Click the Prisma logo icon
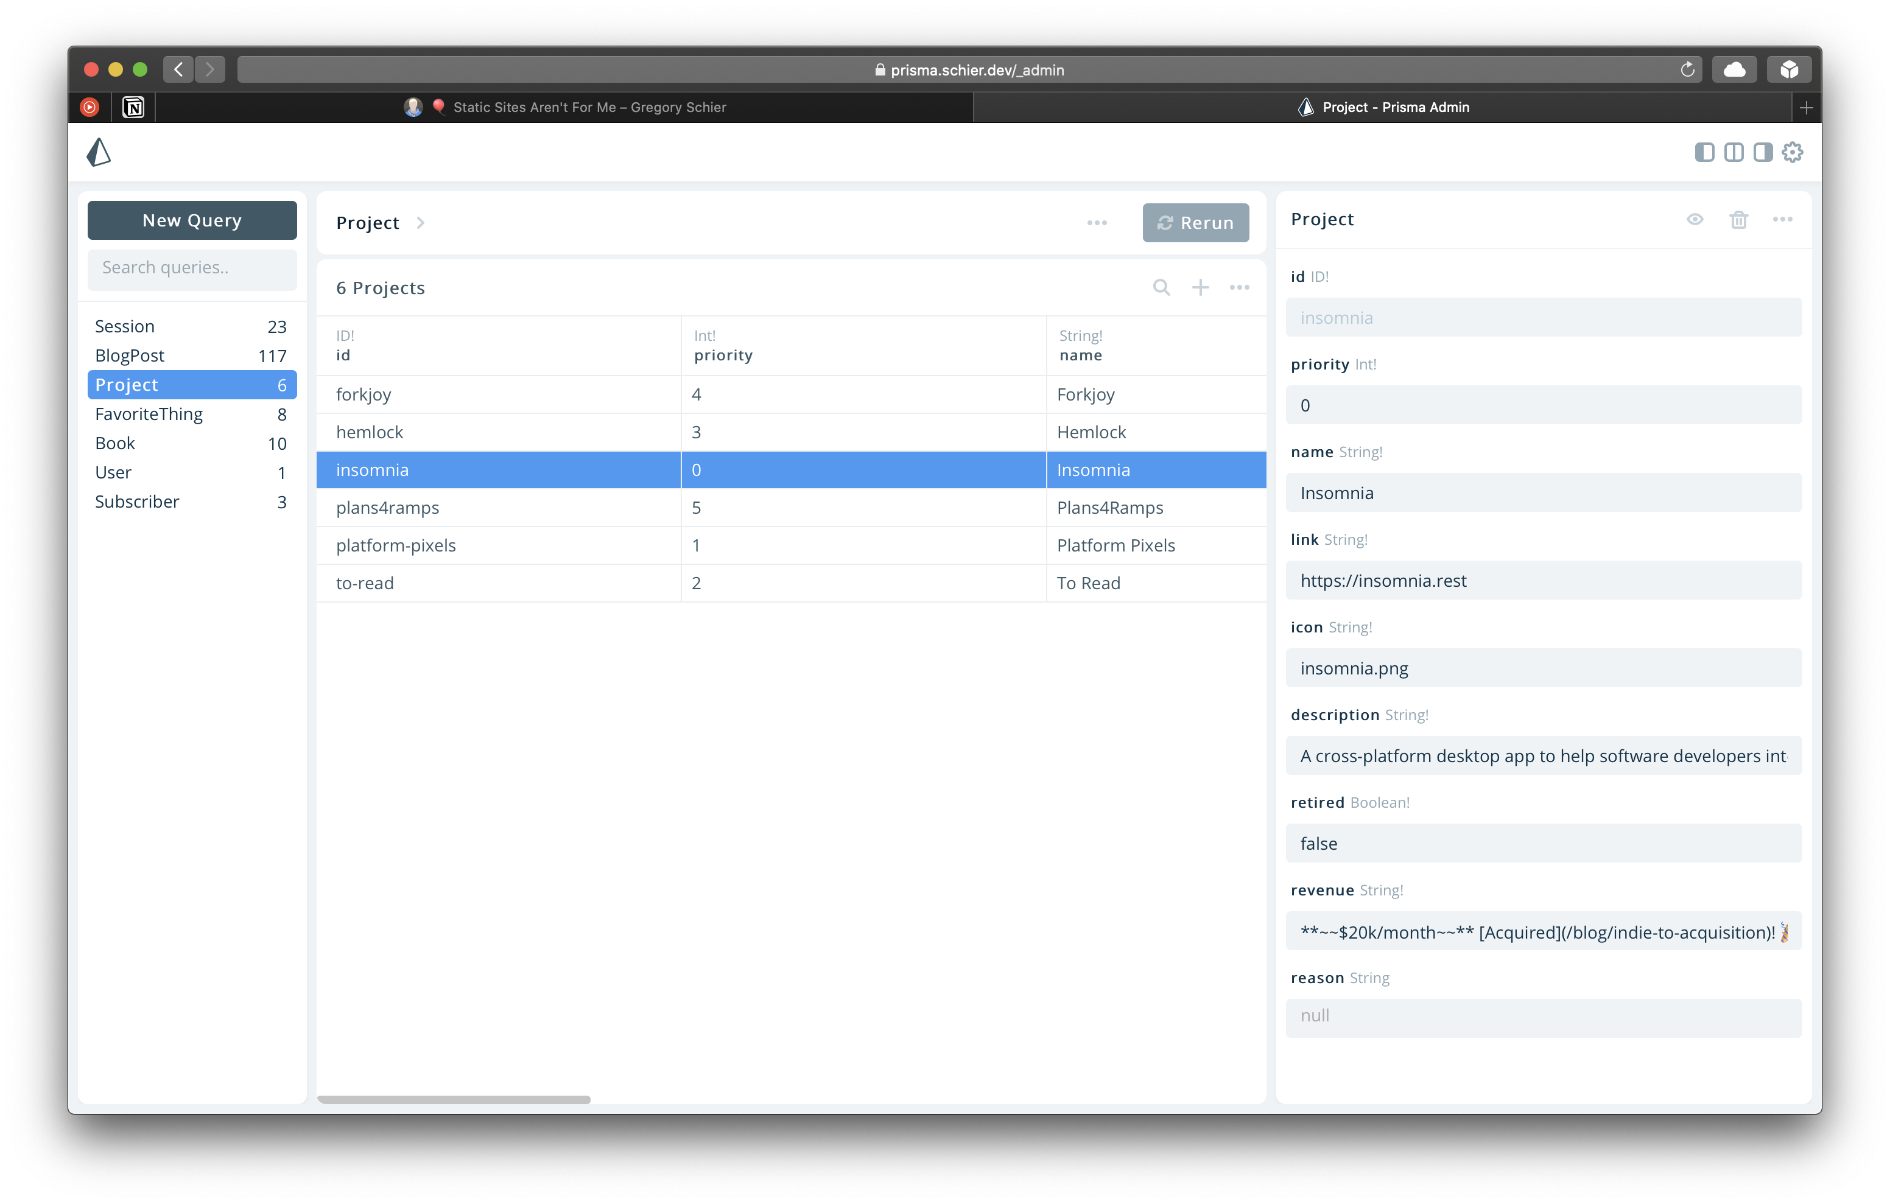Viewport: 1890px width, 1204px height. point(99,152)
